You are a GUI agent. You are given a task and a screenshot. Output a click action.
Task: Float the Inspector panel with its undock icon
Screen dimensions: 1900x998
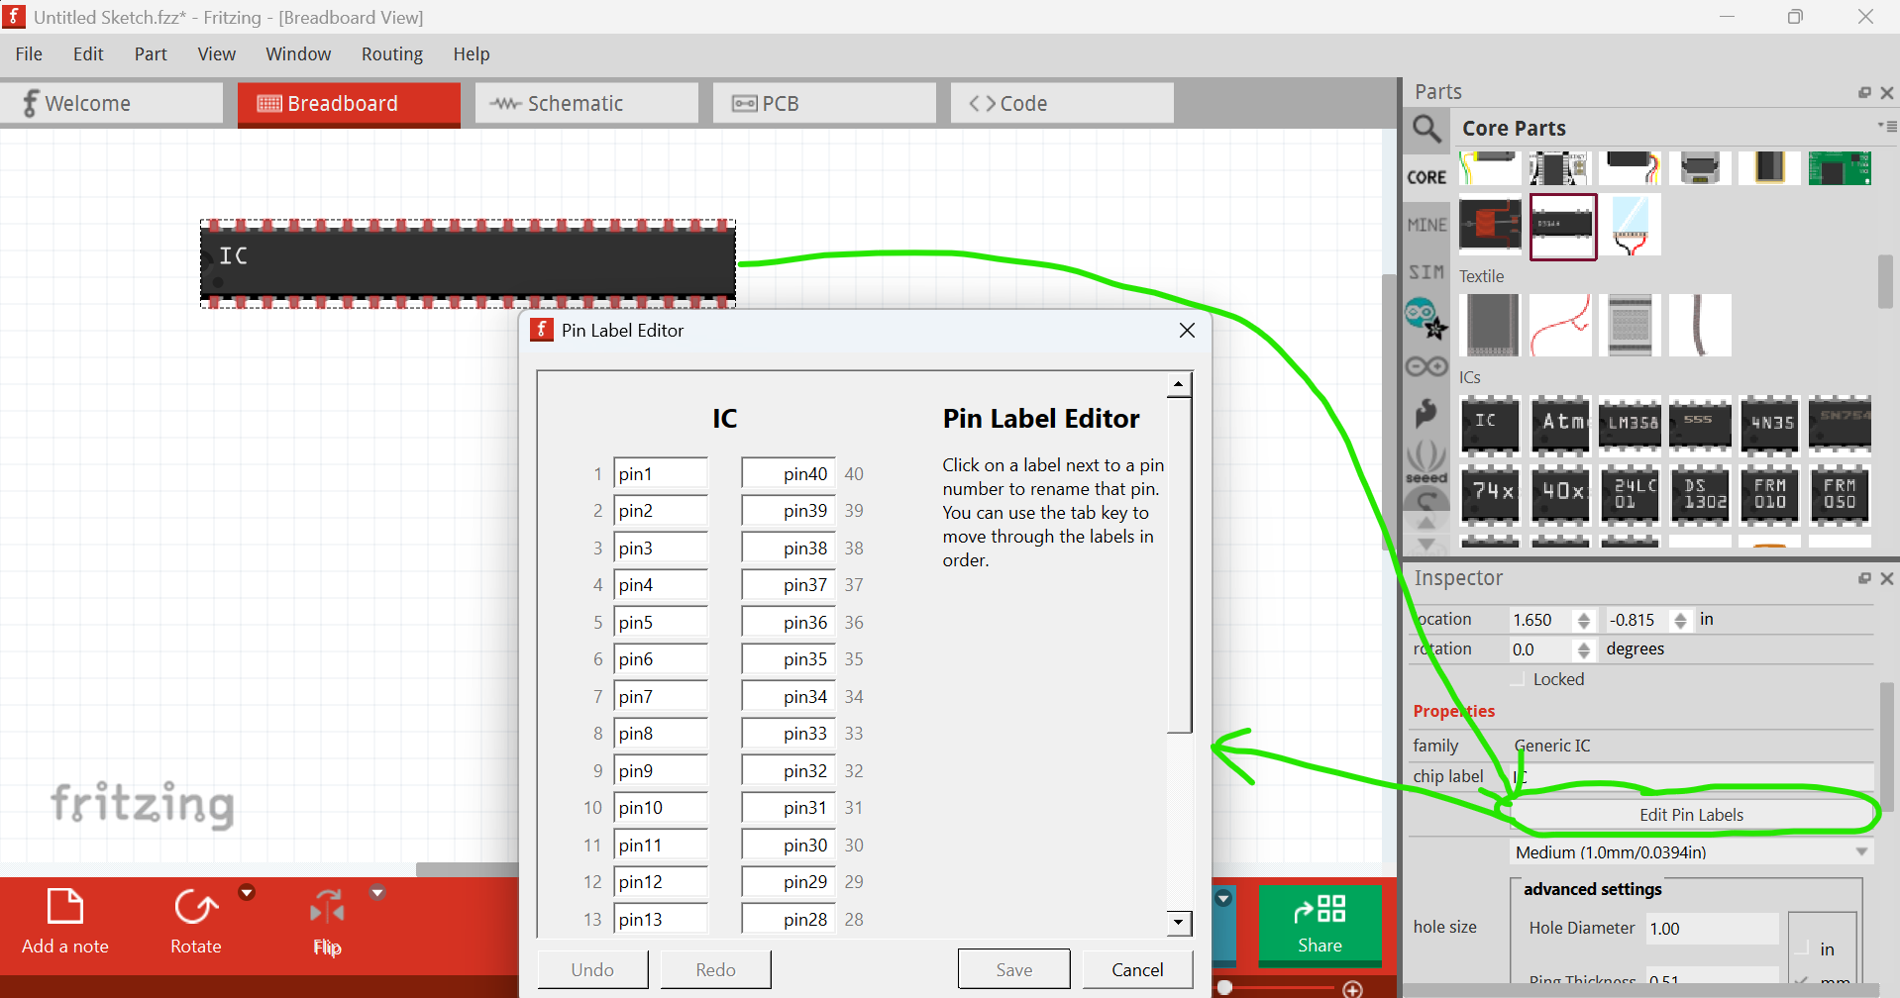click(1864, 578)
